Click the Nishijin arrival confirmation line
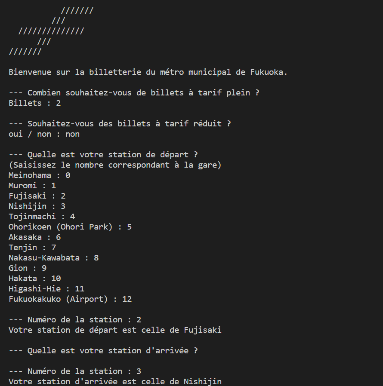This screenshot has width=383, height=386. point(115,382)
